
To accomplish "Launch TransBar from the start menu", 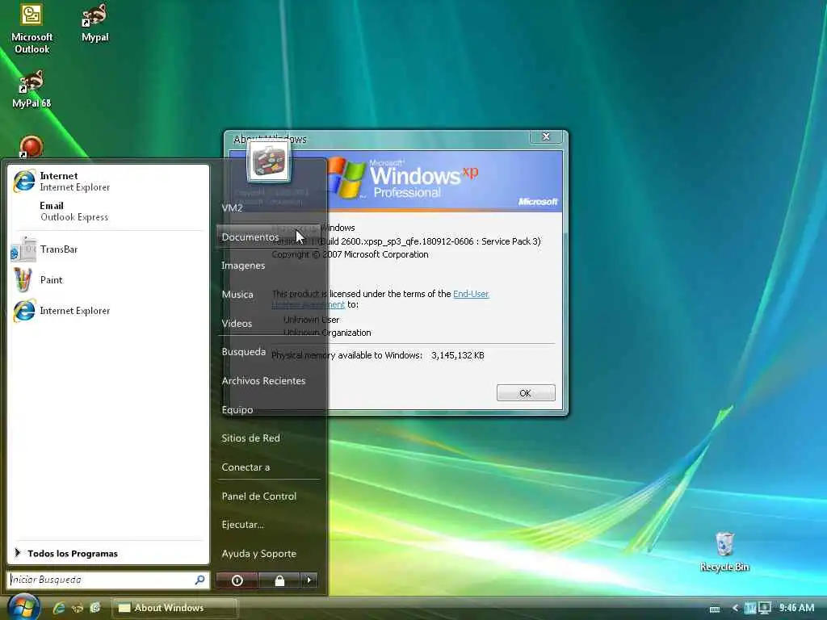I will tap(108, 249).
